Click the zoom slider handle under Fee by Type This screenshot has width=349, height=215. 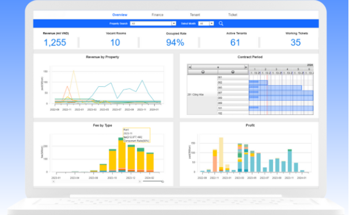[x=163, y=182]
